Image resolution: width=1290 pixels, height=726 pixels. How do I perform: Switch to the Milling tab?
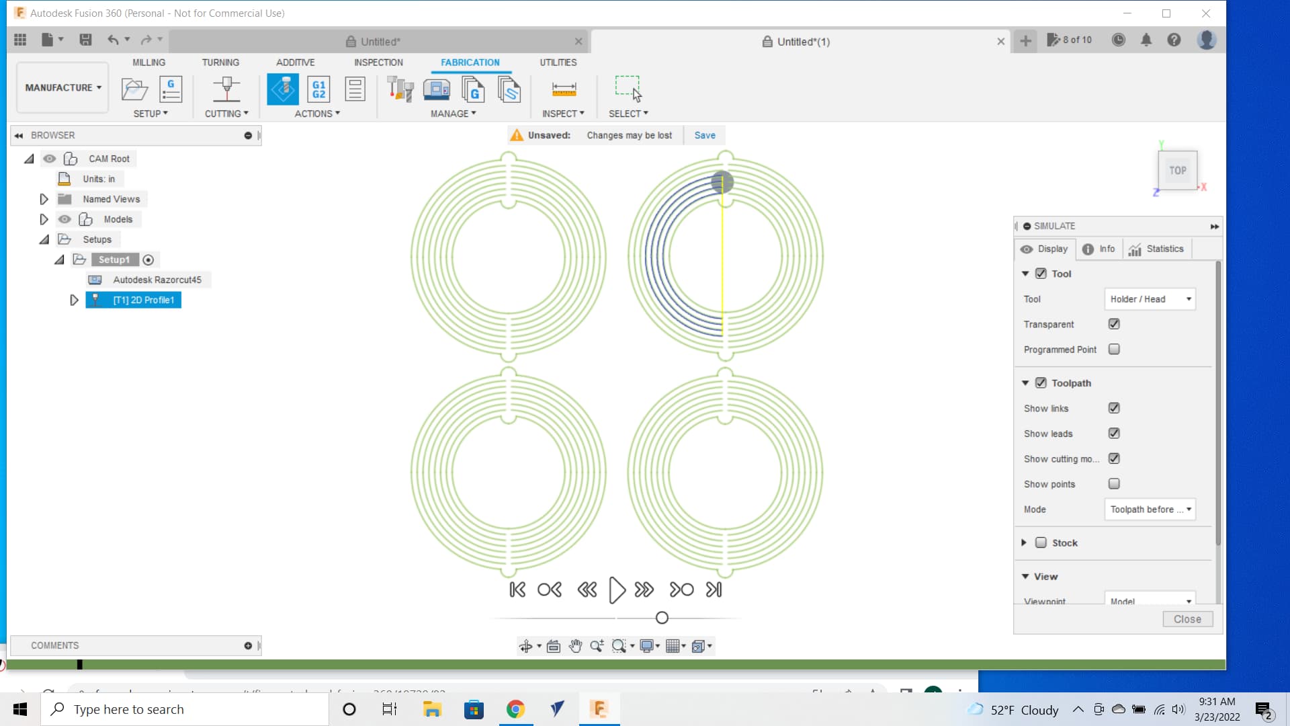pos(148,62)
